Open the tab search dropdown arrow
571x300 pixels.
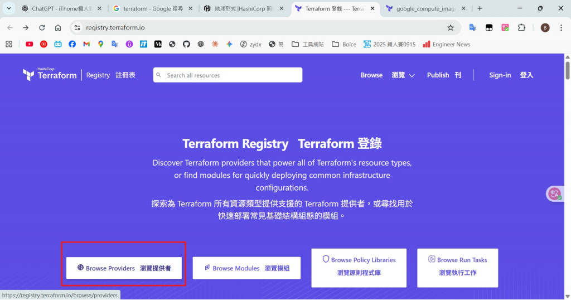pos(9,8)
